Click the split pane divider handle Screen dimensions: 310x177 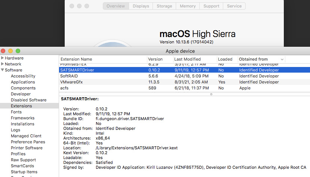211,94
